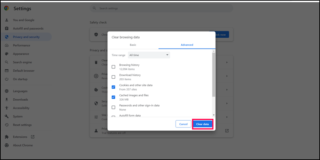Click the dialog's vertical scrollbar thumb
Image resolution: width=320 pixels, height=160 pixels.
213,75
